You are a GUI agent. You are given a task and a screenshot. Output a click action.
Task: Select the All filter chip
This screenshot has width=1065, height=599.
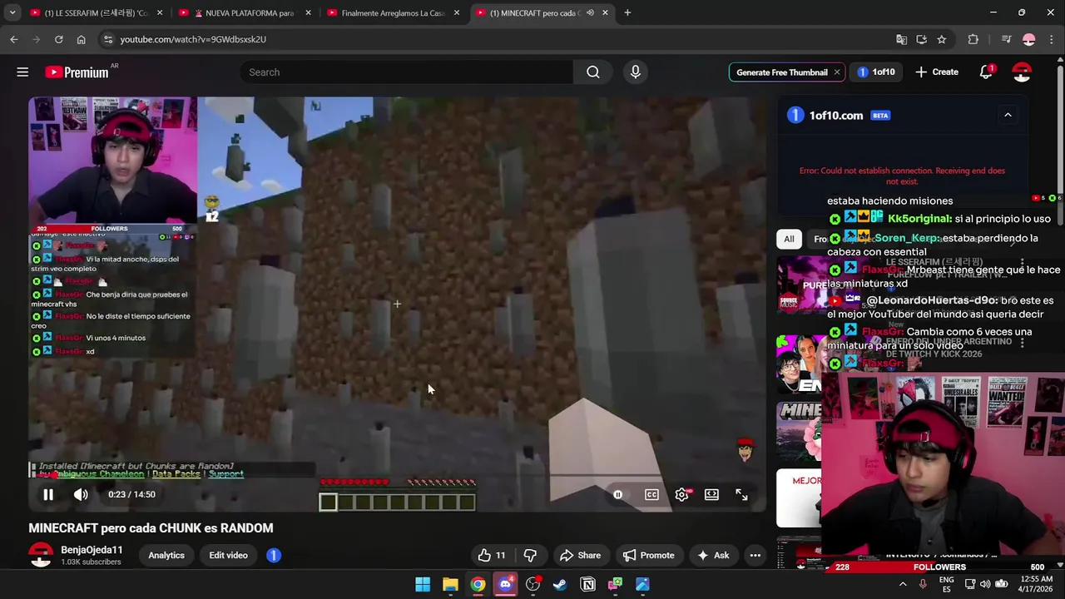click(x=789, y=239)
